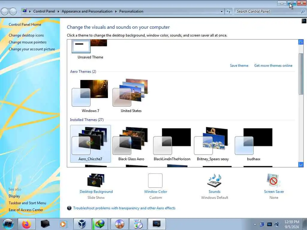Open the Sounds keyboard icon

(x=214, y=180)
